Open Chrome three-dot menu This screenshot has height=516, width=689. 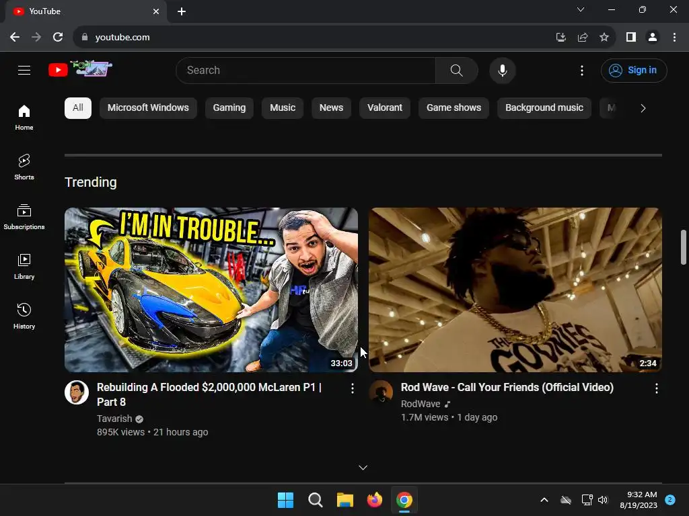674,38
